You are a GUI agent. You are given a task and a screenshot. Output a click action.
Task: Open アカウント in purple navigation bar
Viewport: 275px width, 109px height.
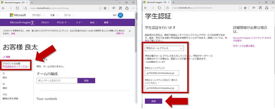(45, 23)
